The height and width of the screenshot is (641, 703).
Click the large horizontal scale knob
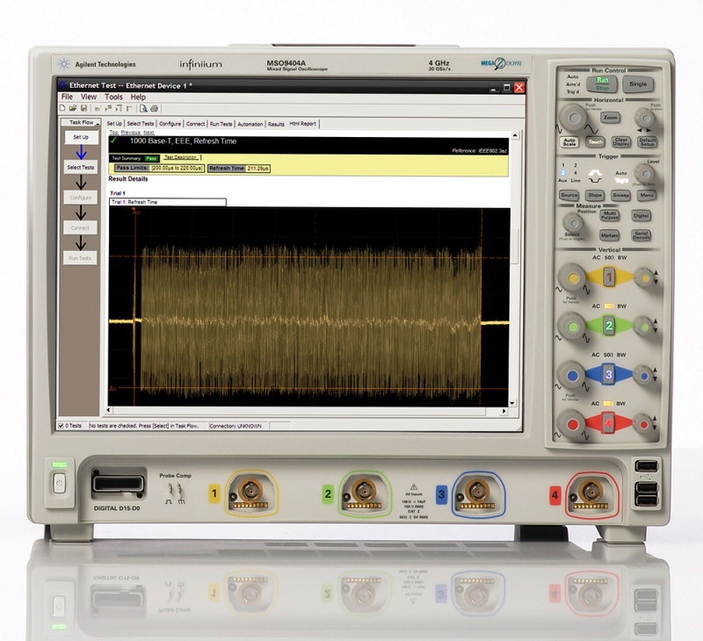click(573, 118)
